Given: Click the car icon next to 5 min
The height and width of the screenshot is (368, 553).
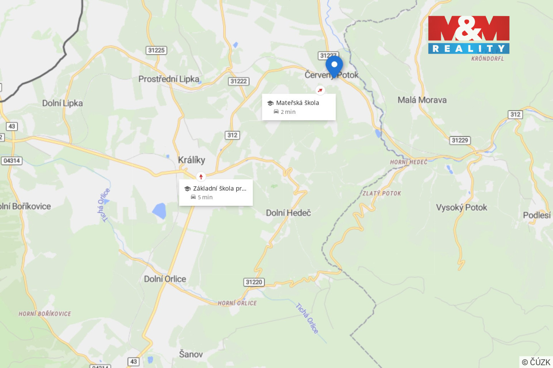Looking at the screenshot, I should tap(193, 197).
